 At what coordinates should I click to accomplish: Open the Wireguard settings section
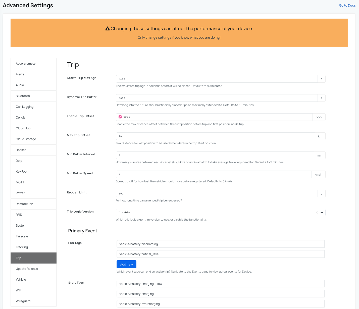coord(33,301)
